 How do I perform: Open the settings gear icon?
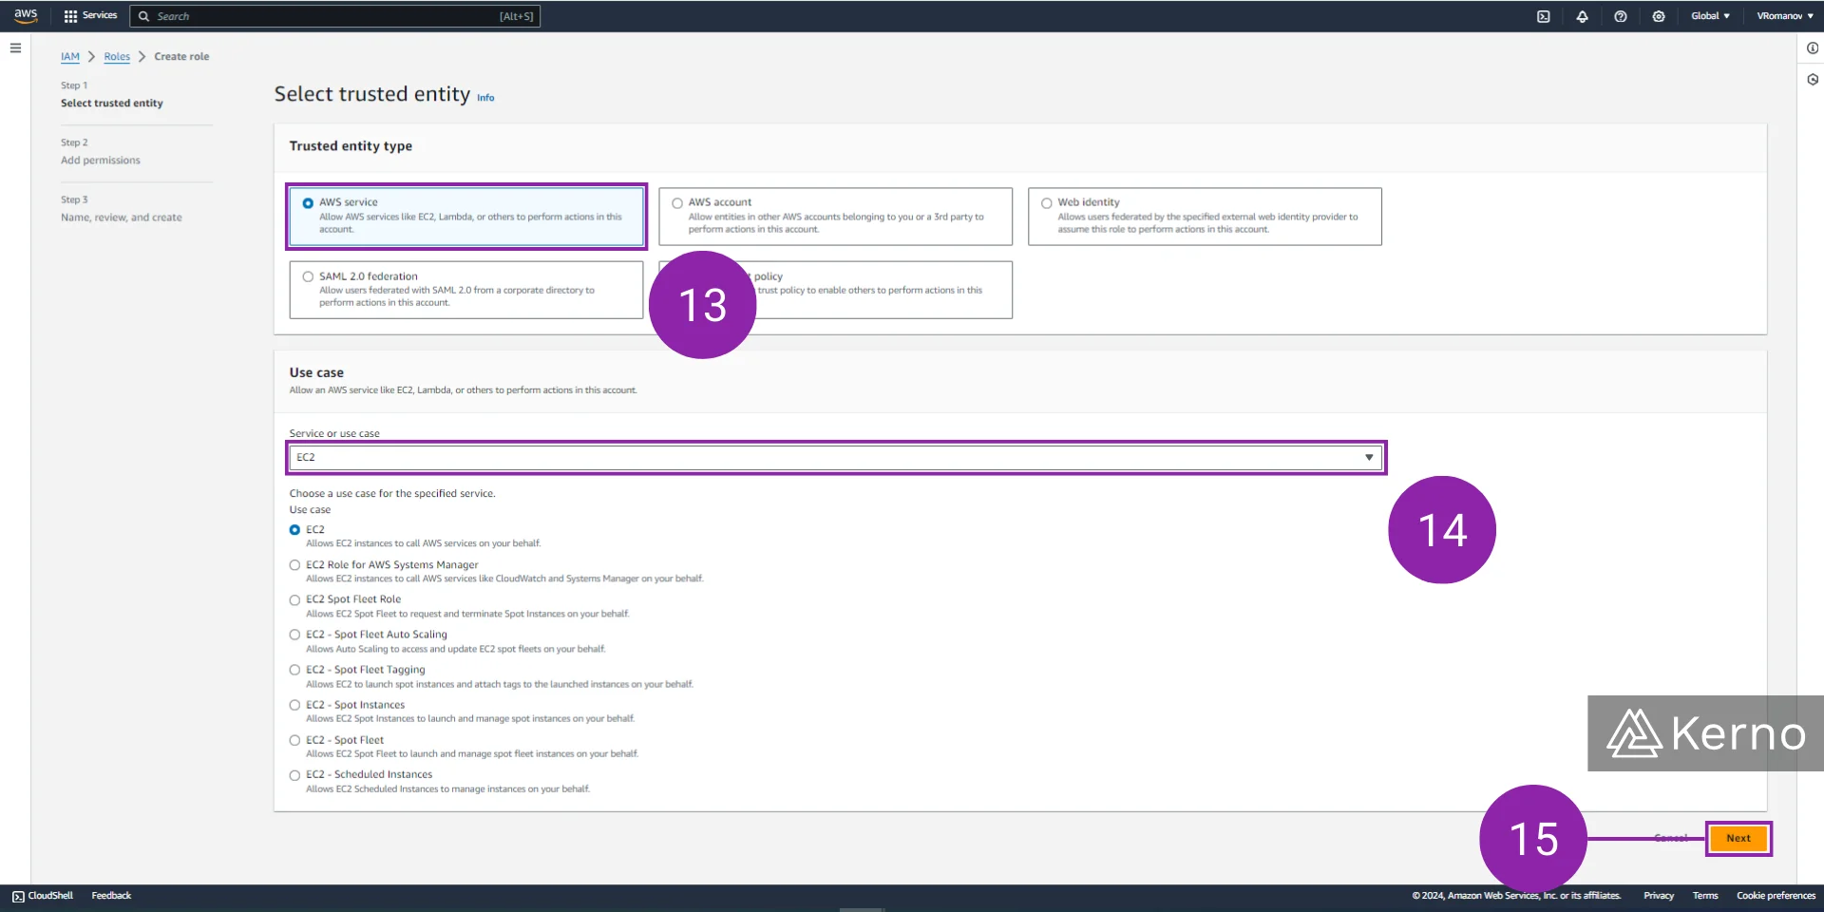[1659, 16]
